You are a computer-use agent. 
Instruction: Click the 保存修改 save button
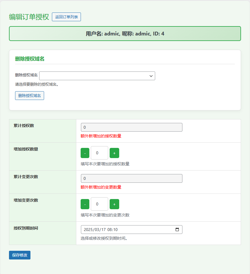pyautogui.click(x=19, y=255)
